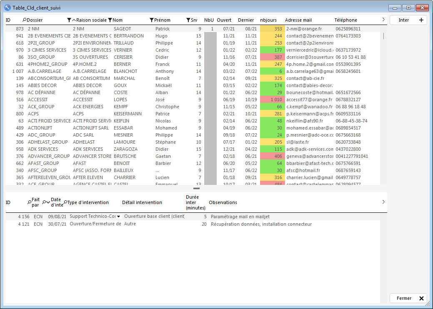Click the search magnifier on Dossier column
The image size is (433, 309).
click(25, 20)
